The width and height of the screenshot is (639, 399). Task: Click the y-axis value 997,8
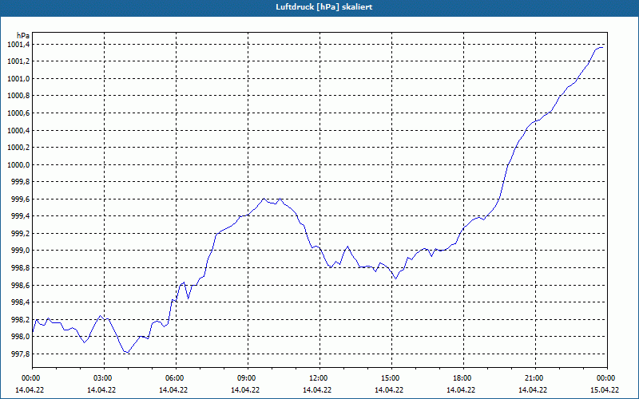(x=20, y=354)
